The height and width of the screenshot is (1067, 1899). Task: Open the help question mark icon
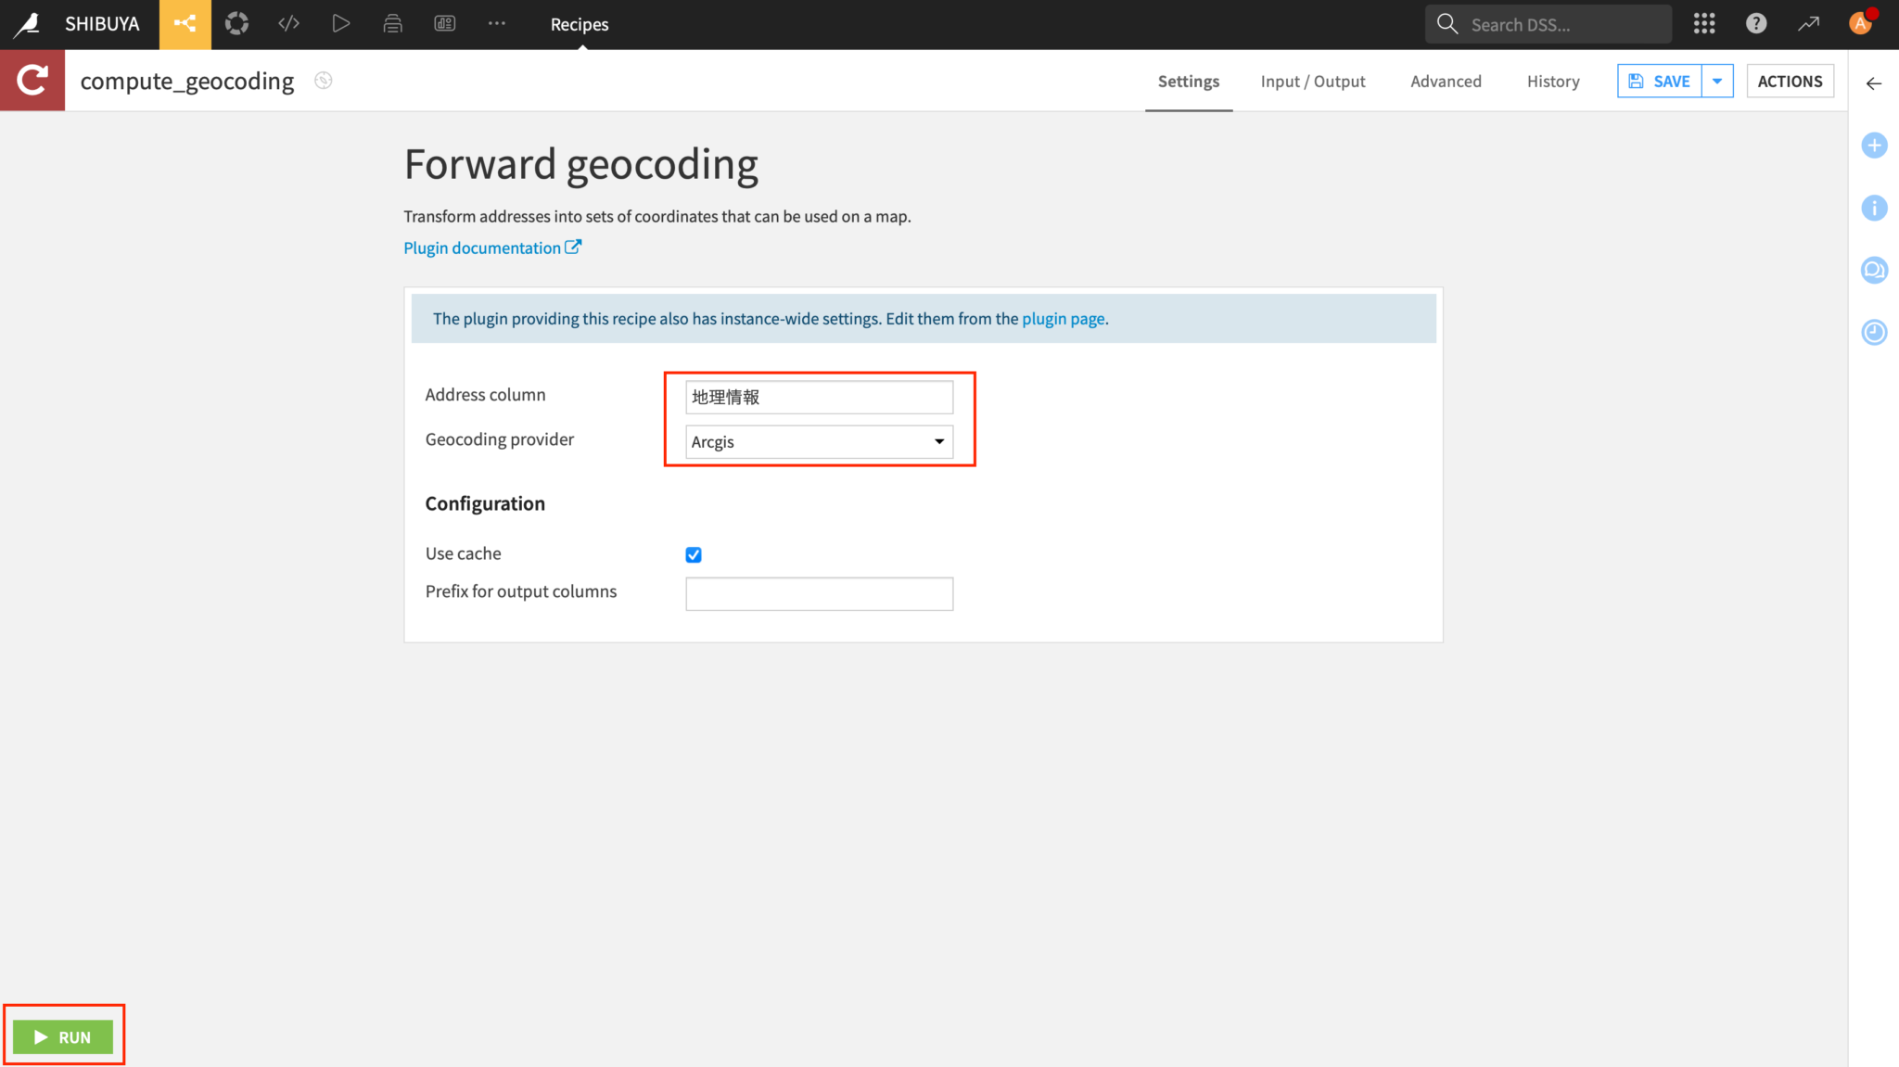1757,23
